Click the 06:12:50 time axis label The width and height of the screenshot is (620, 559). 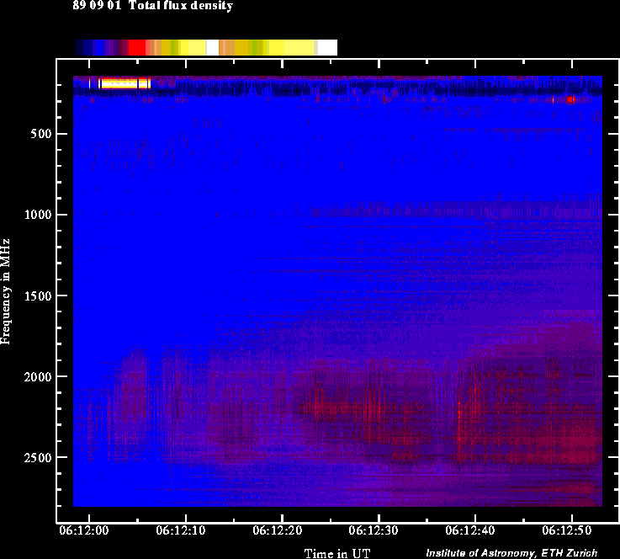(x=567, y=530)
